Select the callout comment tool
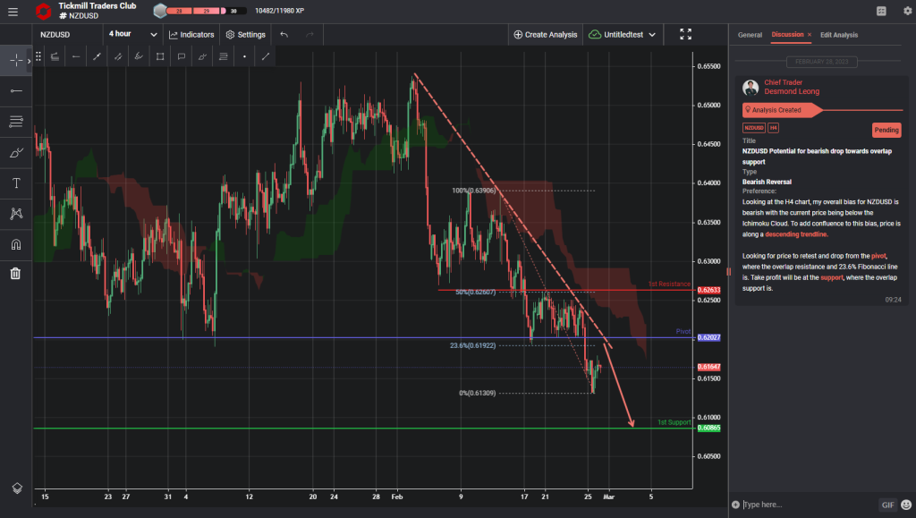Viewport: 916px width, 518px height. [x=181, y=55]
